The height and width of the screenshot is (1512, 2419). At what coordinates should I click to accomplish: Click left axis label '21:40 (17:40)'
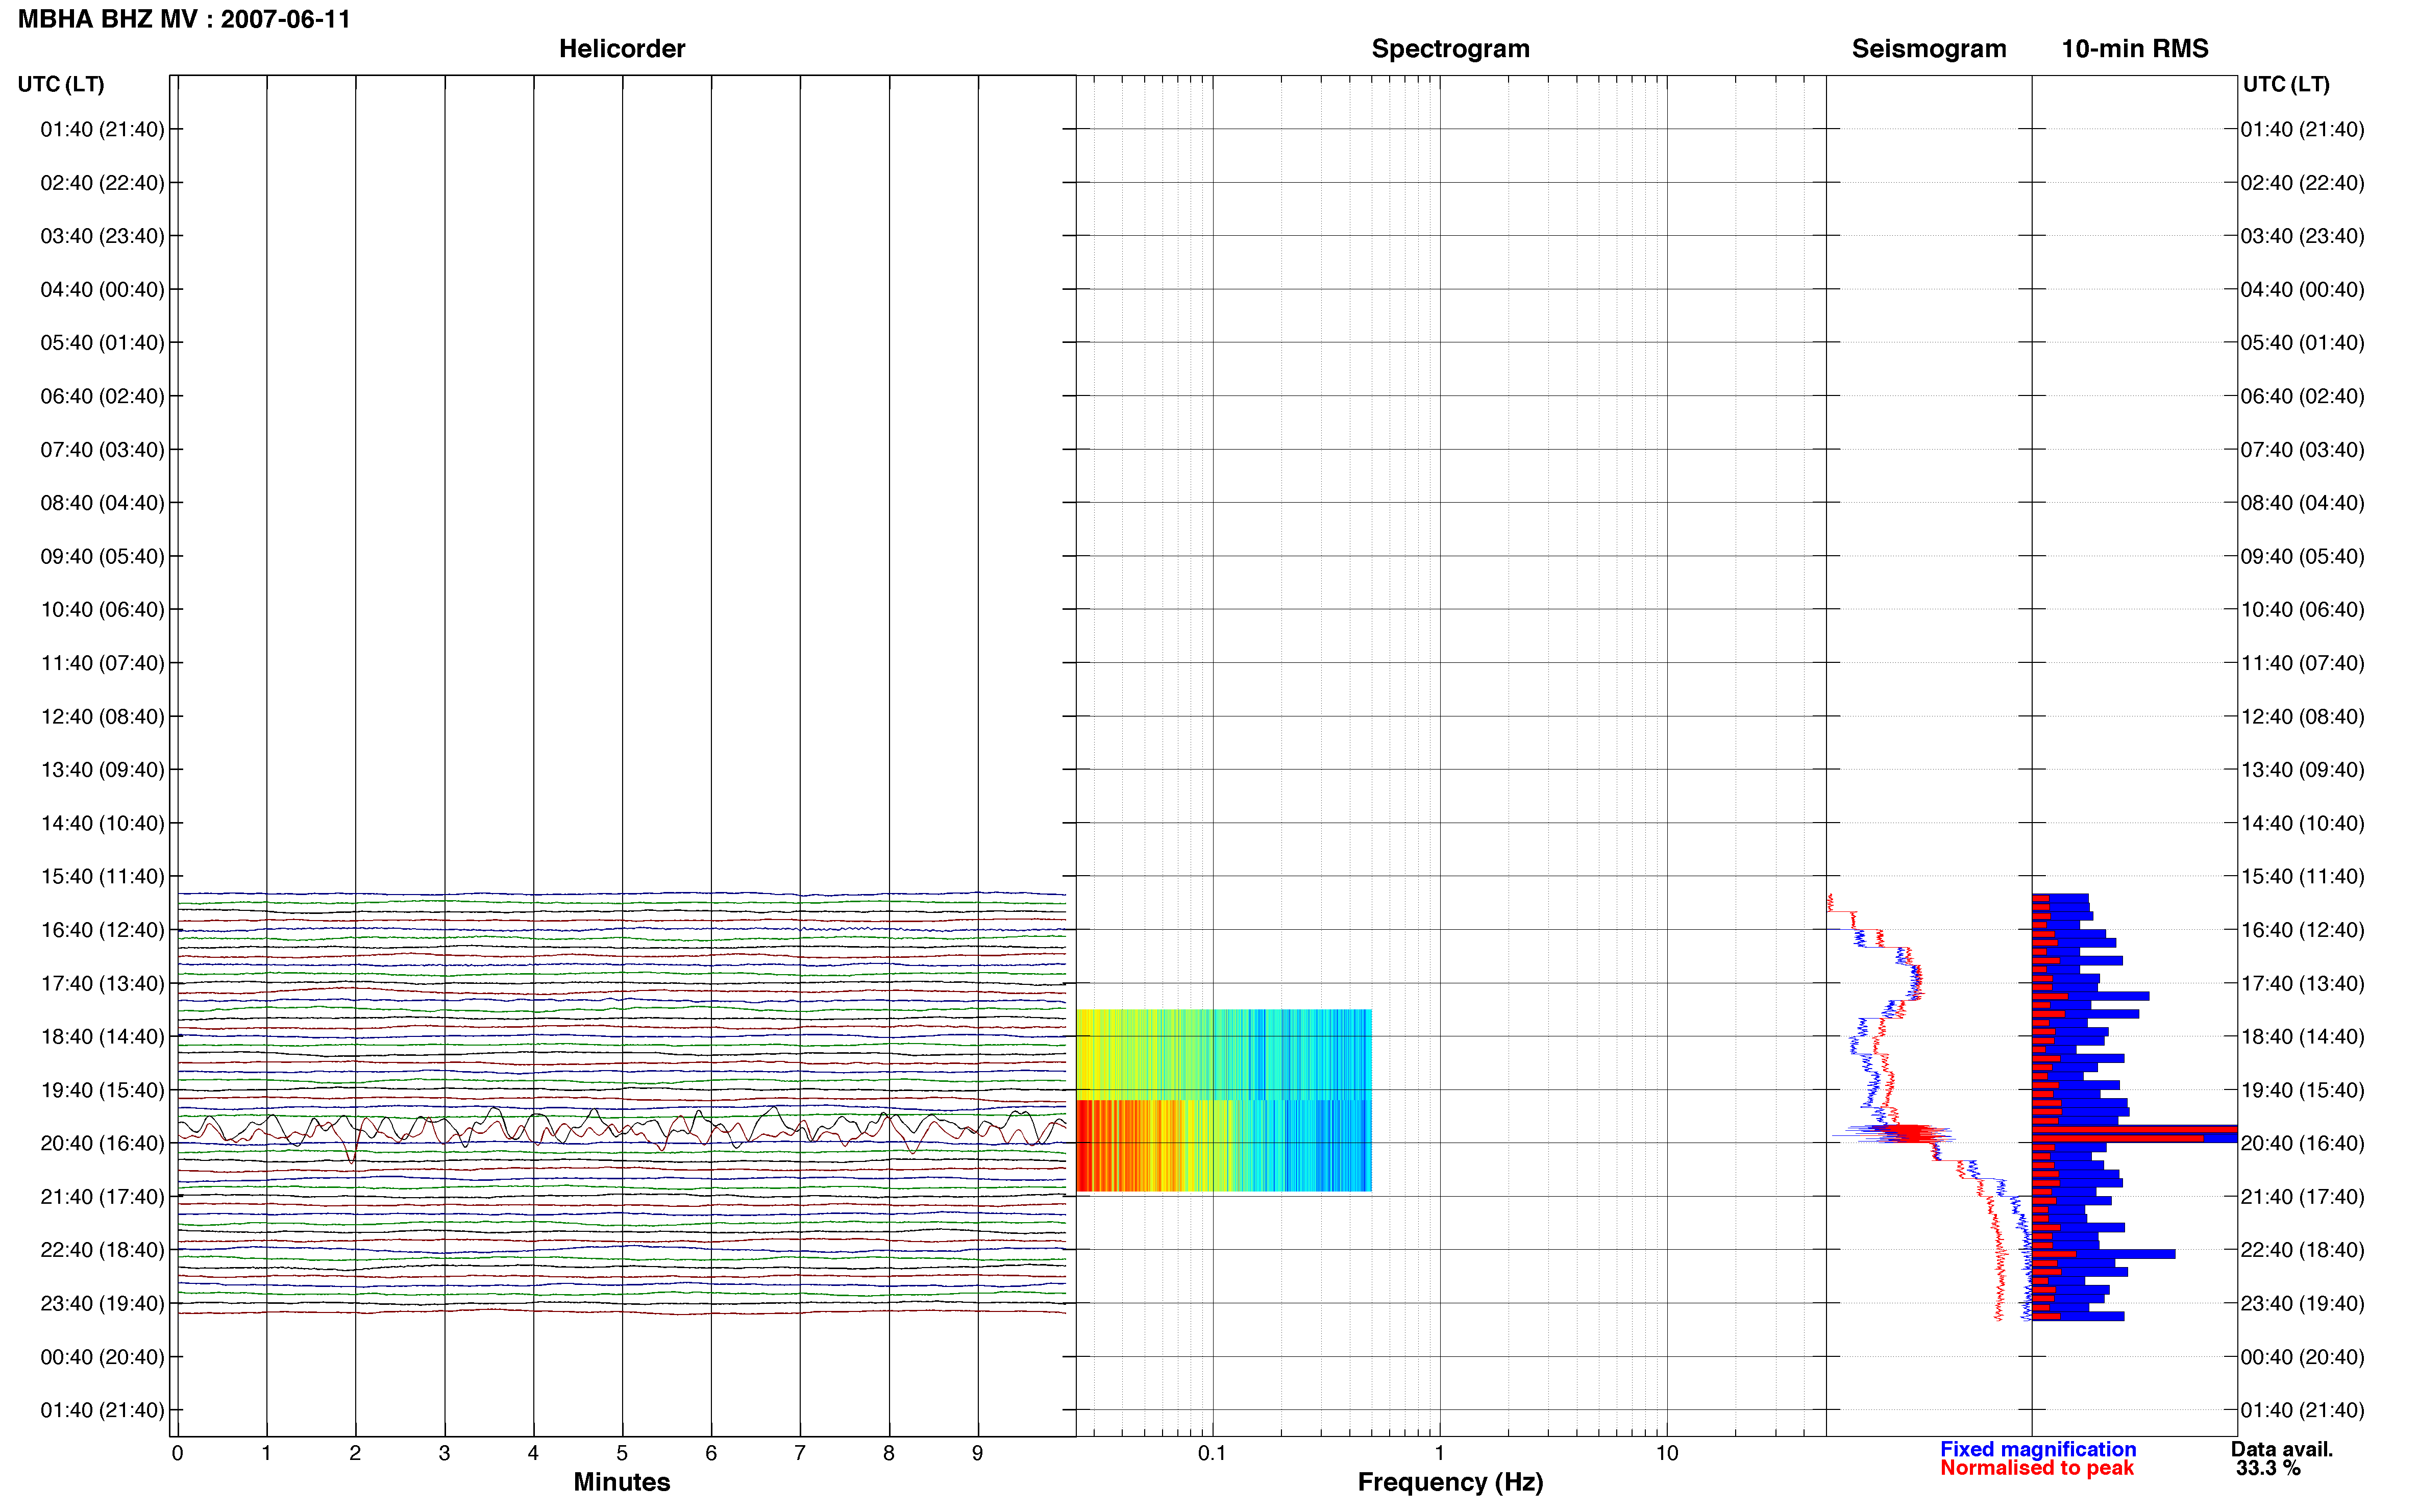click(x=102, y=1196)
